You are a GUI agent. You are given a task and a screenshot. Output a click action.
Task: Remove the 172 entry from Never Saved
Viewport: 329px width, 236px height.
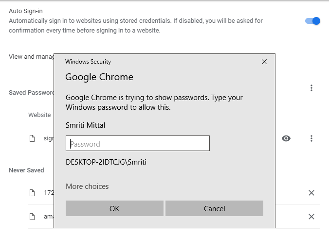click(x=311, y=193)
